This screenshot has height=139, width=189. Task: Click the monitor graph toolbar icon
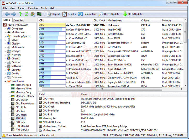(39, 14)
